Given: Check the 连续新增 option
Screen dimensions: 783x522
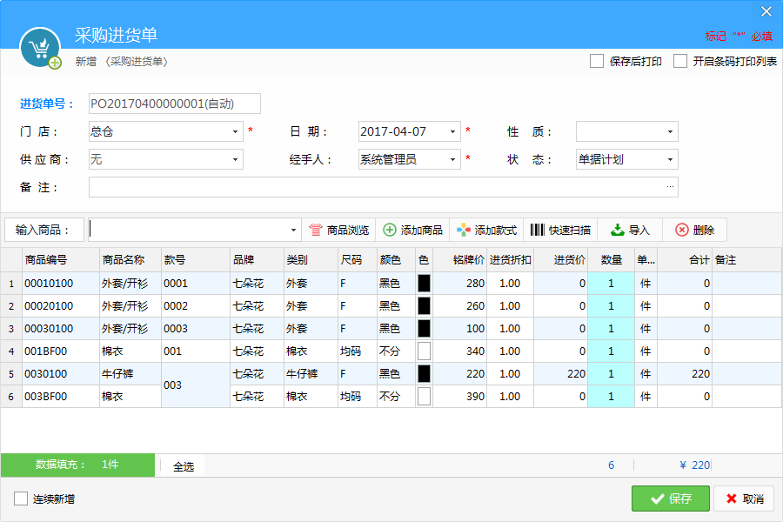Looking at the screenshot, I should click(x=21, y=499).
